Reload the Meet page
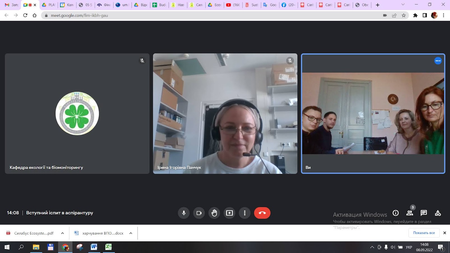Screen dimensions: 450x253 25,15
